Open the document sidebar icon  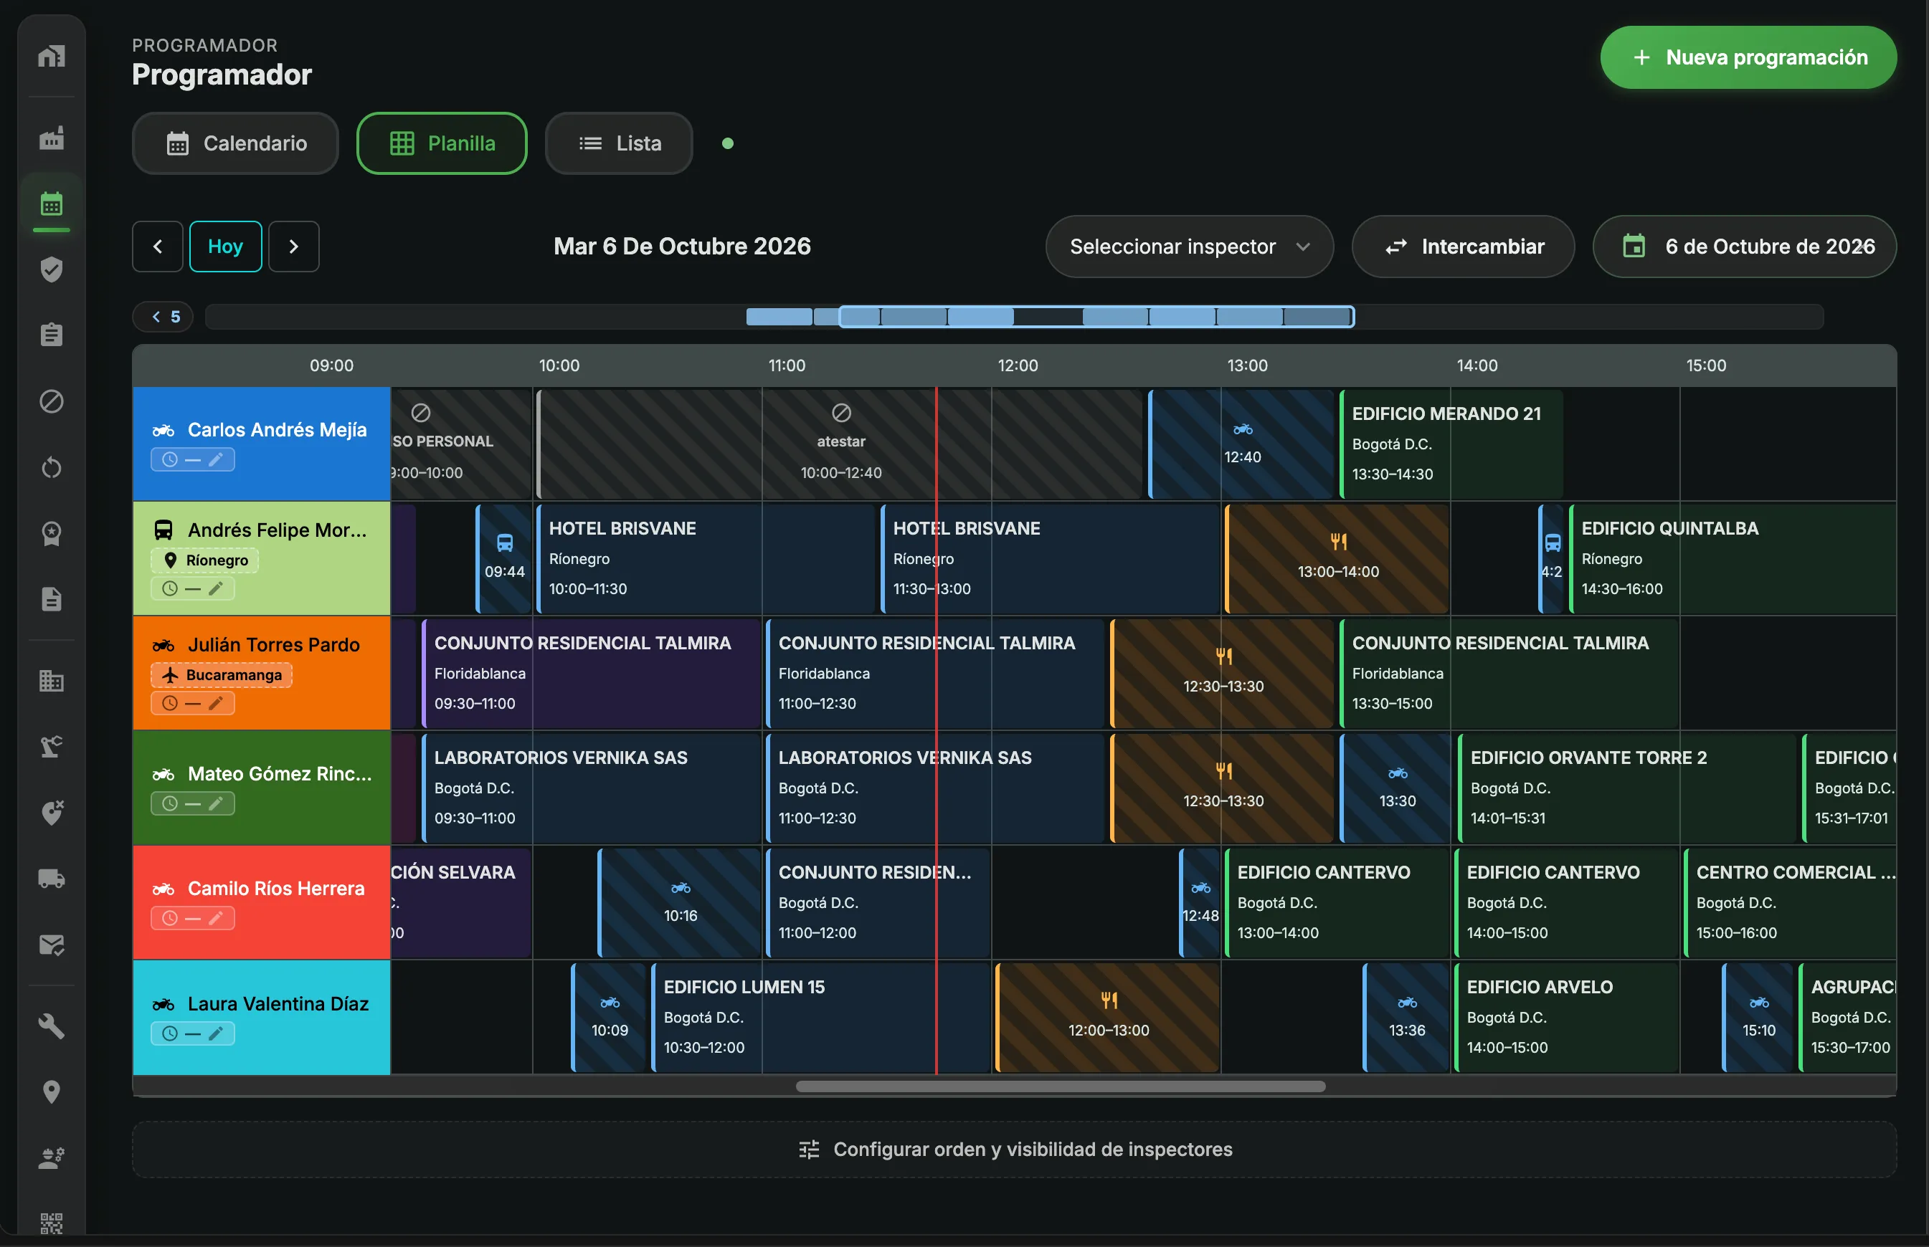click(x=51, y=599)
